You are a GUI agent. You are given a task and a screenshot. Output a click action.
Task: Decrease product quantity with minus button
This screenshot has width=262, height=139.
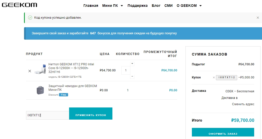pyautogui.click(x=132, y=76)
